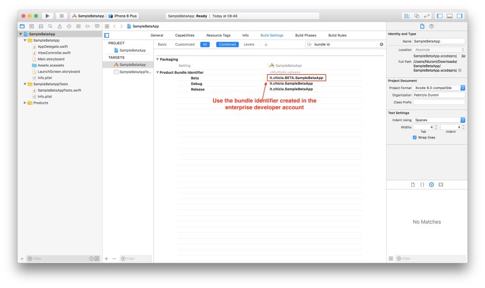
Task: Switch to the Build Rules tab
Action: pyautogui.click(x=337, y=35)
